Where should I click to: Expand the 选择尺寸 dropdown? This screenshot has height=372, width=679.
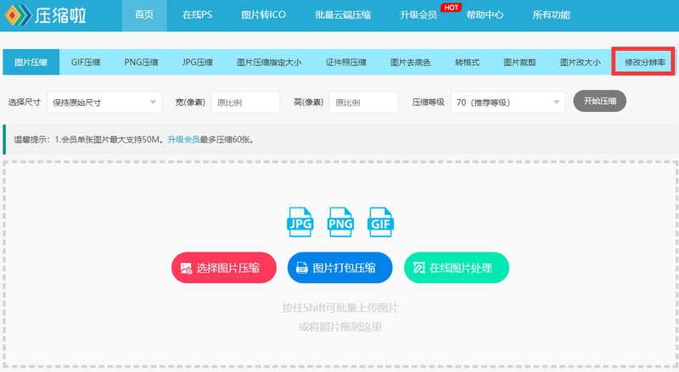point(104,102)
